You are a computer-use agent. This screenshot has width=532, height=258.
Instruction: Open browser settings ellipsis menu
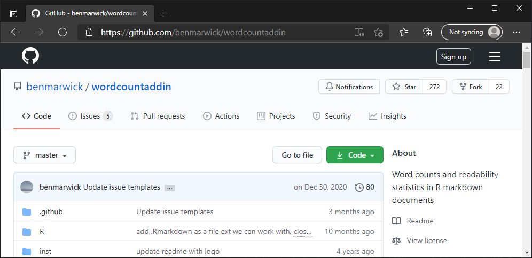click(x=517, y=32)
